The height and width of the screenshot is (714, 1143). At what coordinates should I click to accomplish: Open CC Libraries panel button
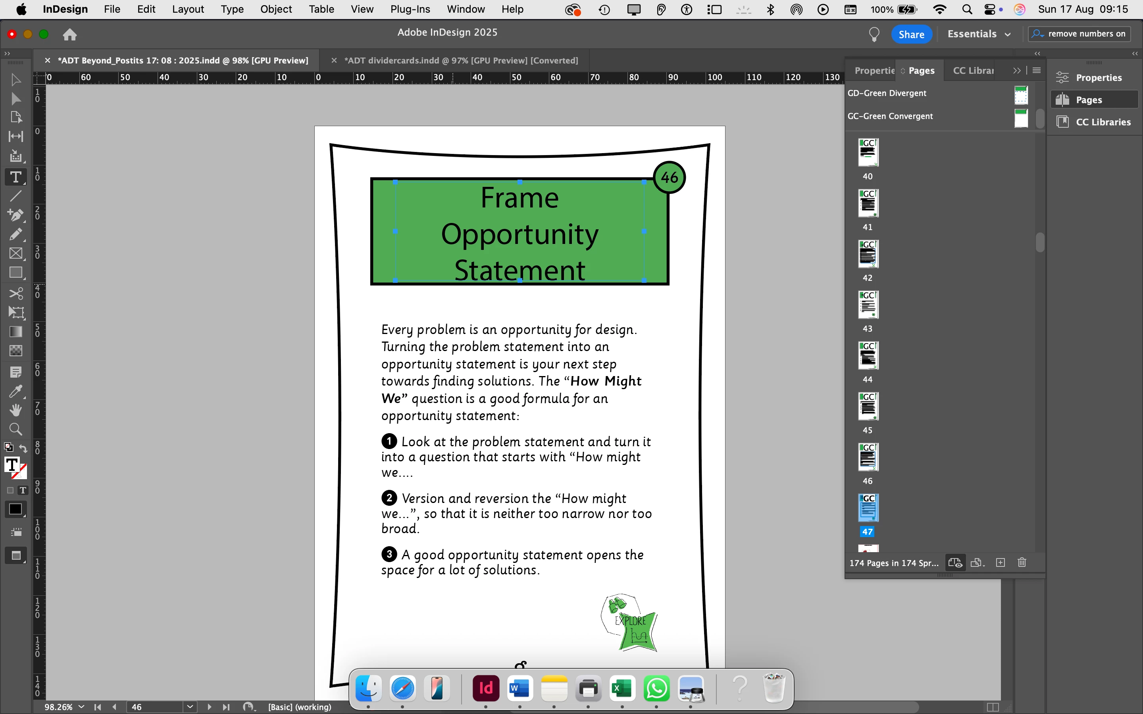click(x=1095, y=122)
